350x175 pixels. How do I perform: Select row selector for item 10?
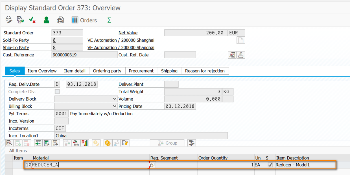coord(9,165)
